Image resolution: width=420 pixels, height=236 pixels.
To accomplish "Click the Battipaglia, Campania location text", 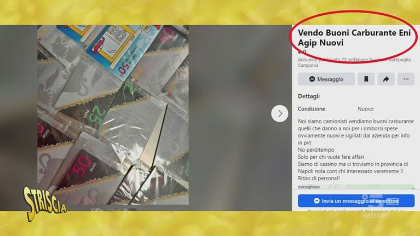I will click(354, 62).
